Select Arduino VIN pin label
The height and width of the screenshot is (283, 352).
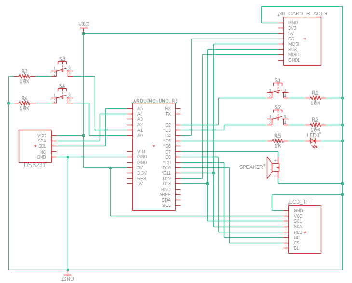[x=141, y=152]
